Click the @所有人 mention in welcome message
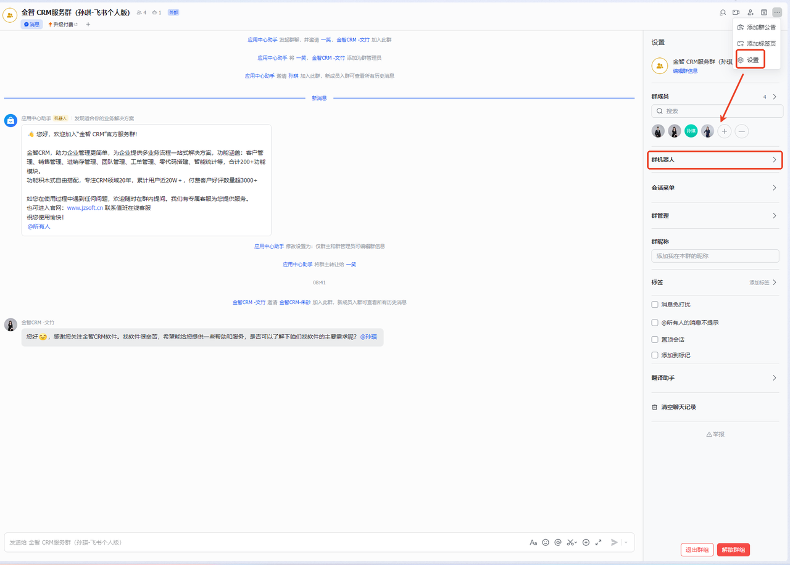Screen dimensions: 790x565 click(x=39, y=226)
